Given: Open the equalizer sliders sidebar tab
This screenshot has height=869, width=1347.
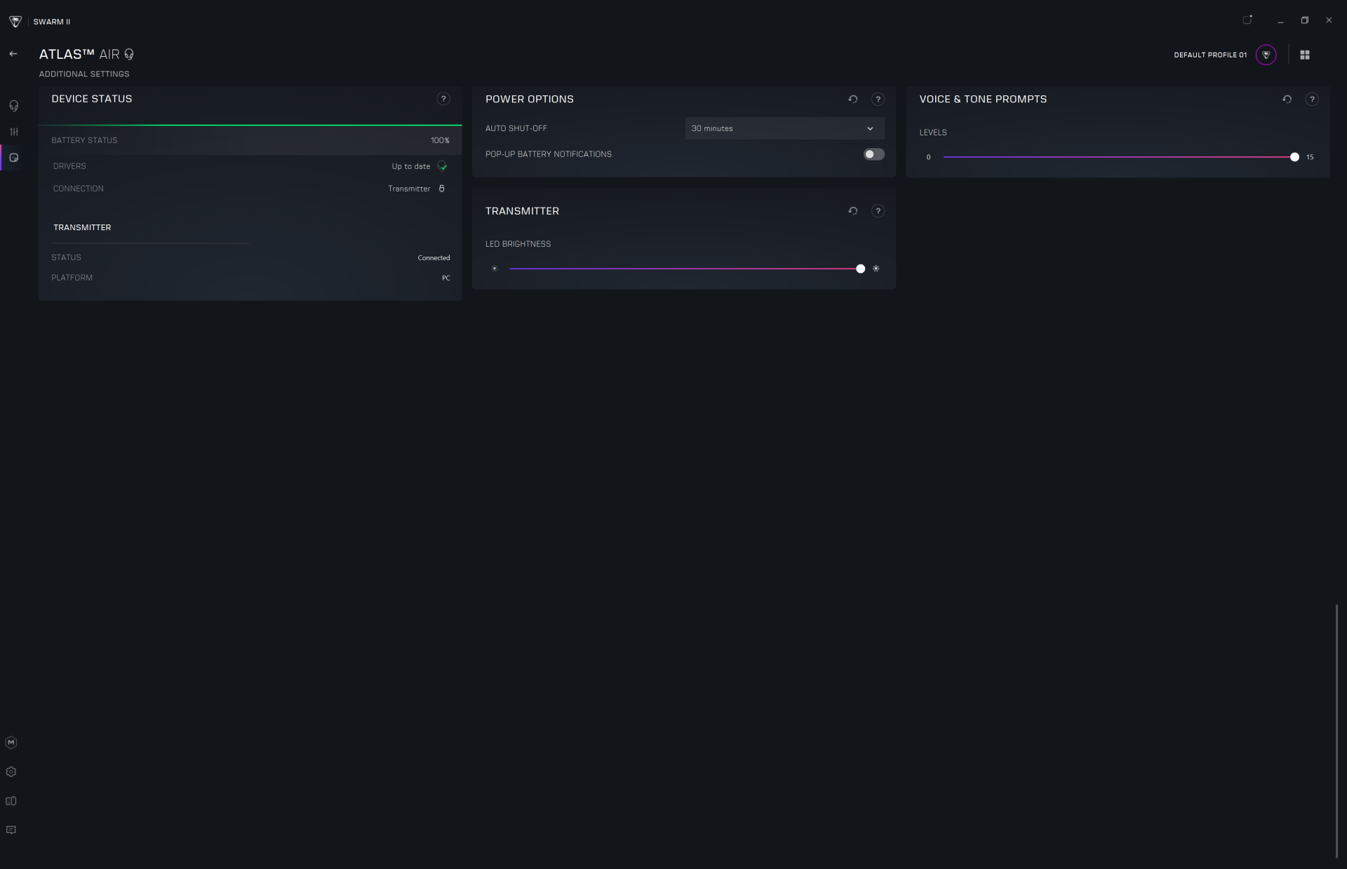Looking at the screenshot, I should [x=13, y=132].
